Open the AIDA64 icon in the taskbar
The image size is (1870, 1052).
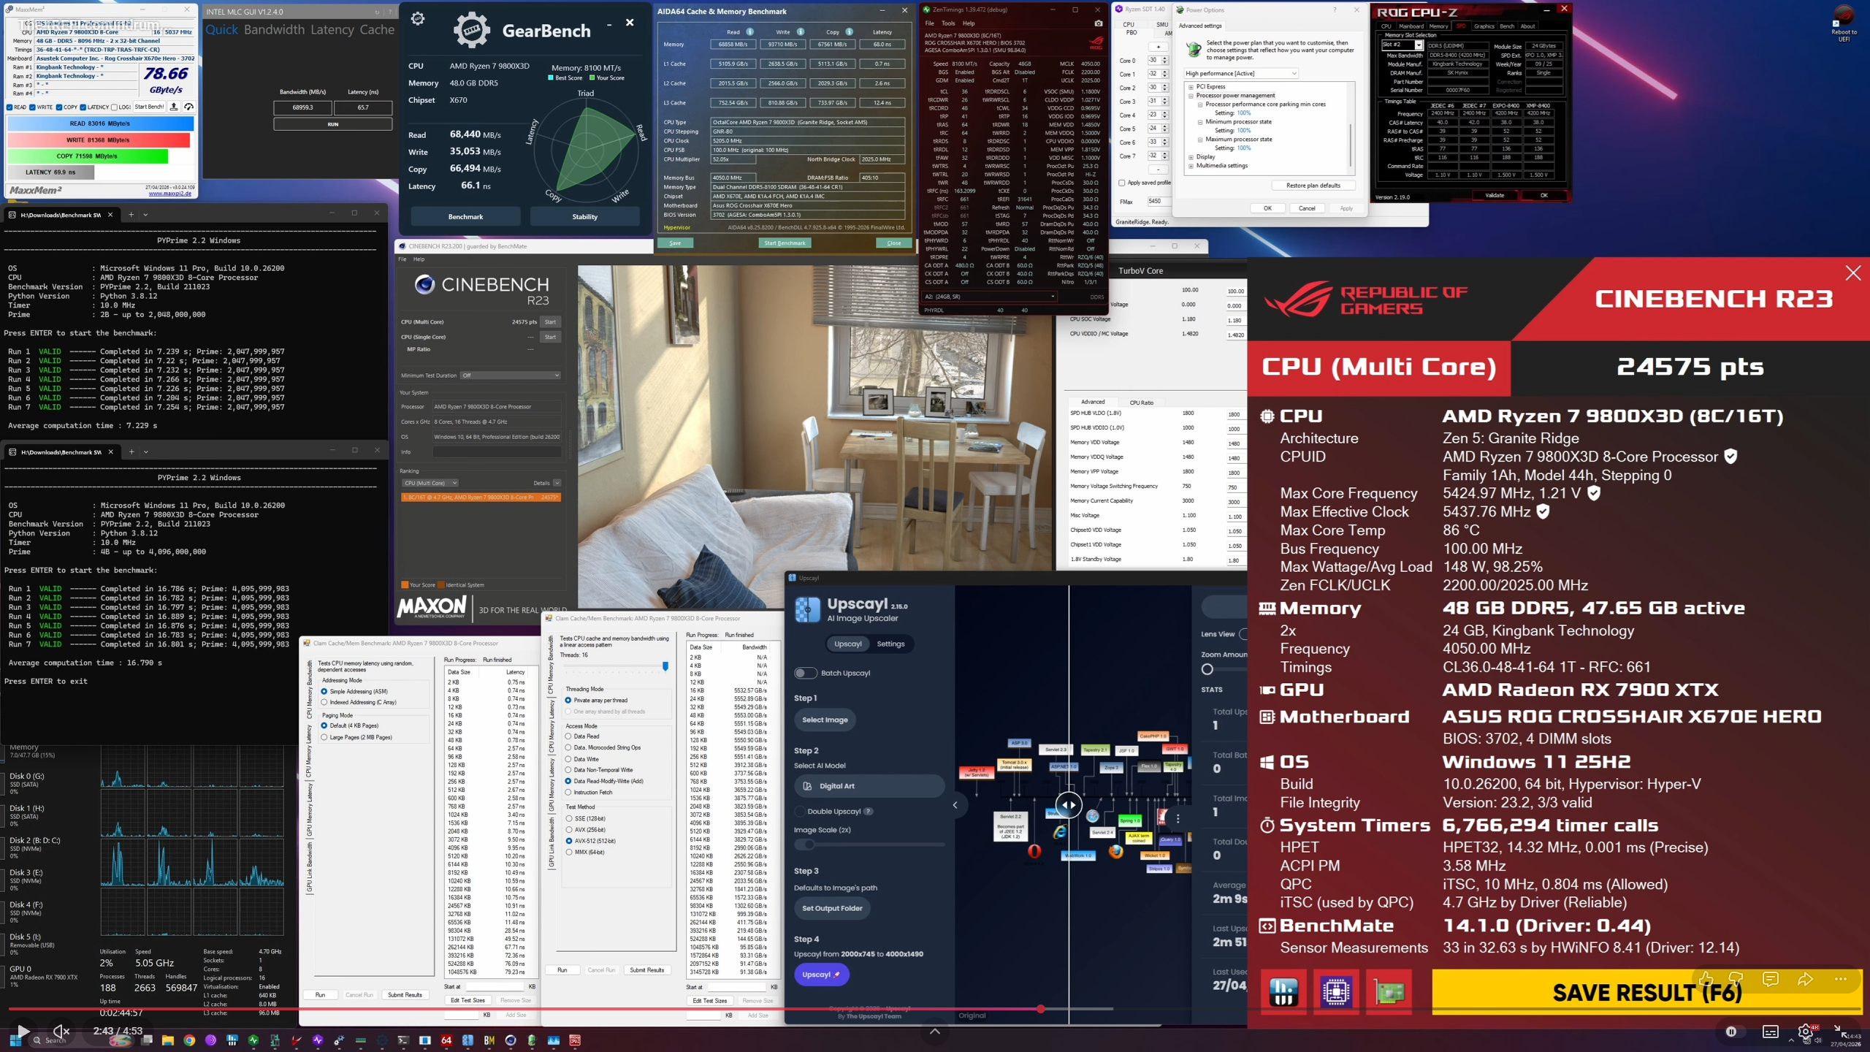click(446, 1040)
